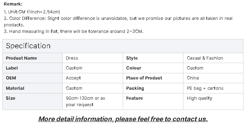The height and width of the screenshot is (125, 252).
Task: Select the Product Name label cell
Action: pos(33,58)
